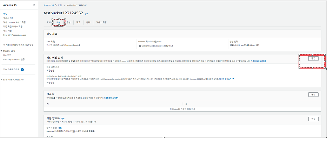Click the 값 column header in tags table
This screenshot has height=164, width=327.
coord(186,104)
